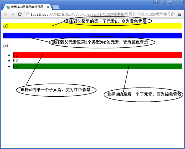Minimize the browser window
Viewport: 185px width, 149px height.
point(164,2)
